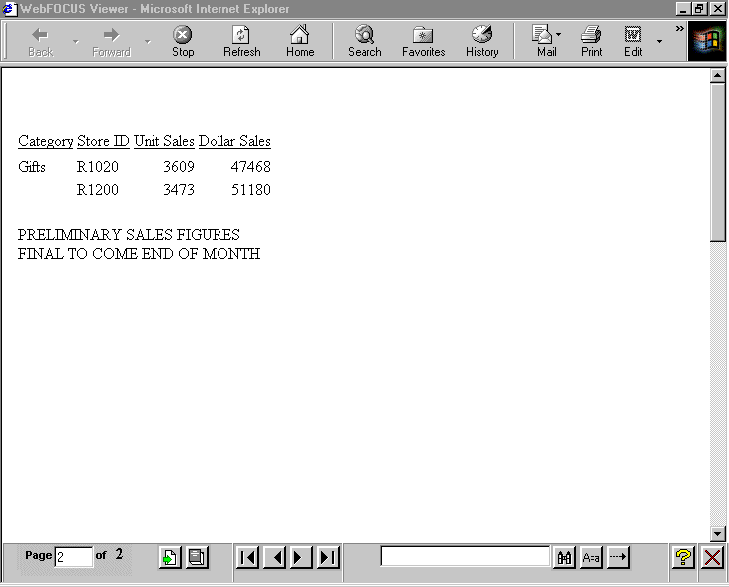
Task: Toggle match case search option
Action: (591, 557)
